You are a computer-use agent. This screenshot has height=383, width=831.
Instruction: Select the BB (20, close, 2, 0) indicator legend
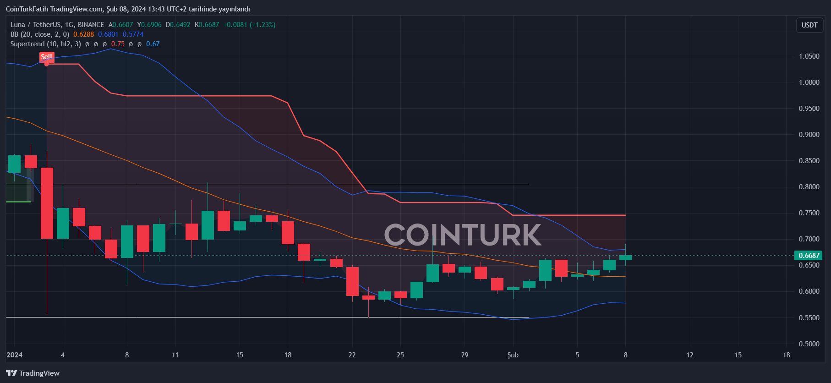[x=40, y=34]
